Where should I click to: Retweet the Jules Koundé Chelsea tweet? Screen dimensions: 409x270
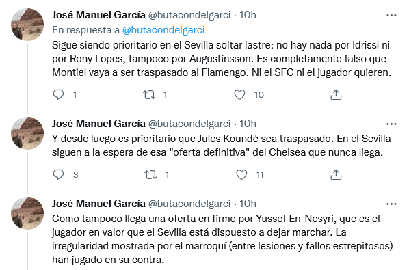pyautogui.click(x=150, y=174)
